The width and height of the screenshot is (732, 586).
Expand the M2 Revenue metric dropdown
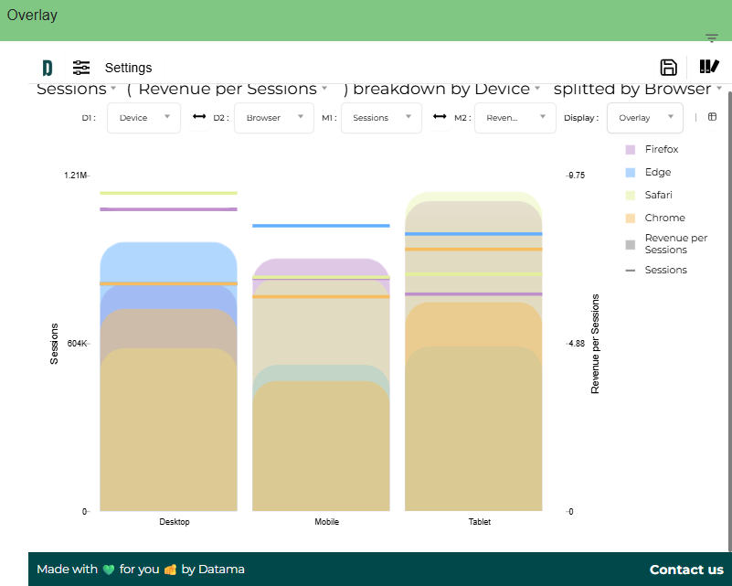coord(515,117)
